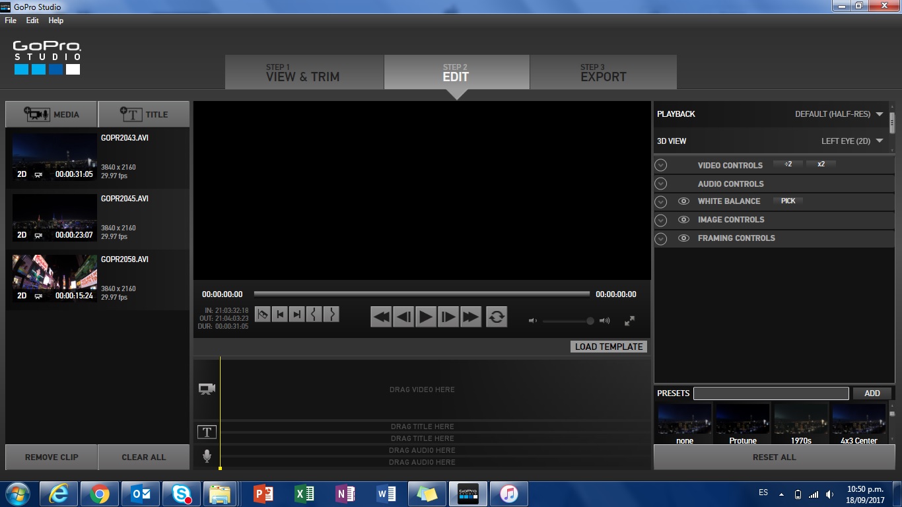The image size is (902, 507).
Task: Open Skype from the taskbar
Action: click(182, 494)
